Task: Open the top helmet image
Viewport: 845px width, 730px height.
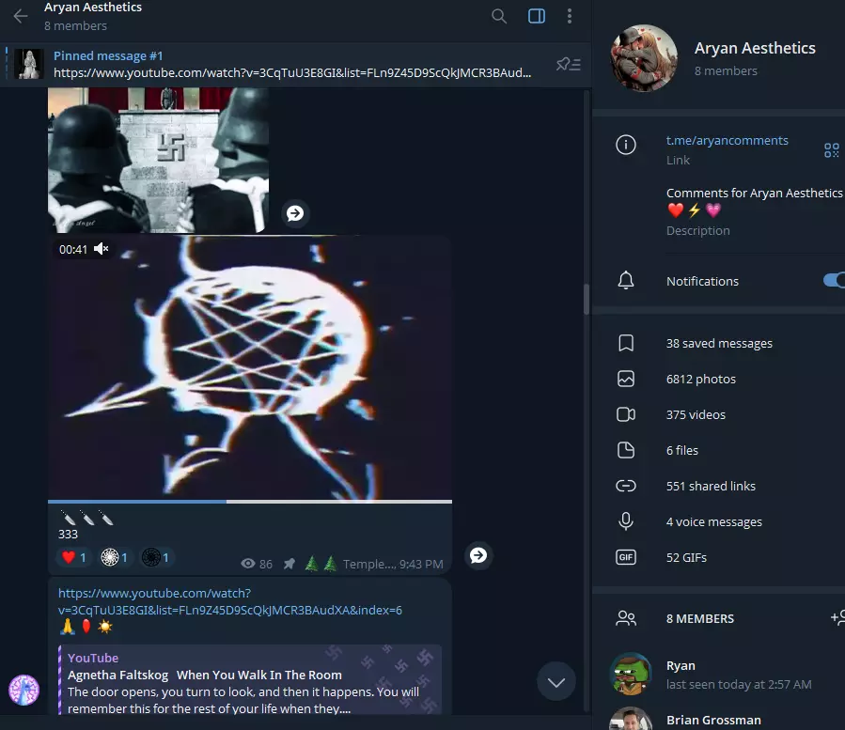Action: click(x=158, y=160)
